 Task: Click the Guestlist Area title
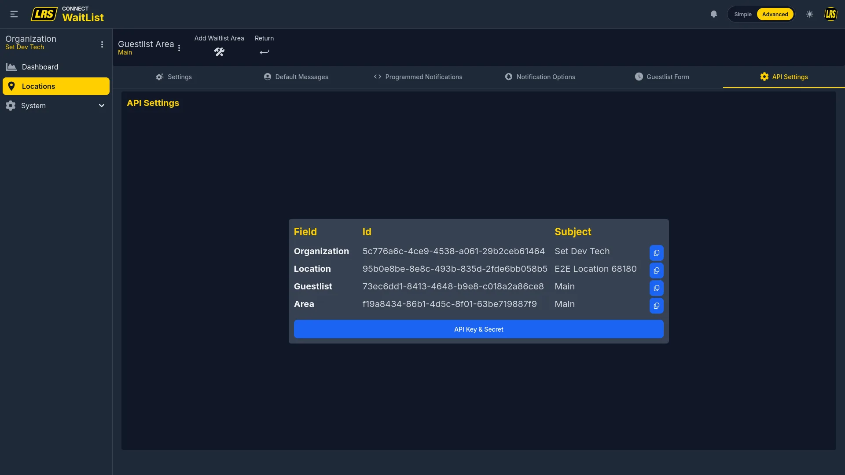pos(146,44)
